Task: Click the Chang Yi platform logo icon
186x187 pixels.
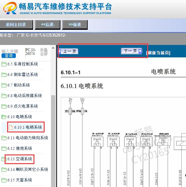Action: [x=10, y=8]
